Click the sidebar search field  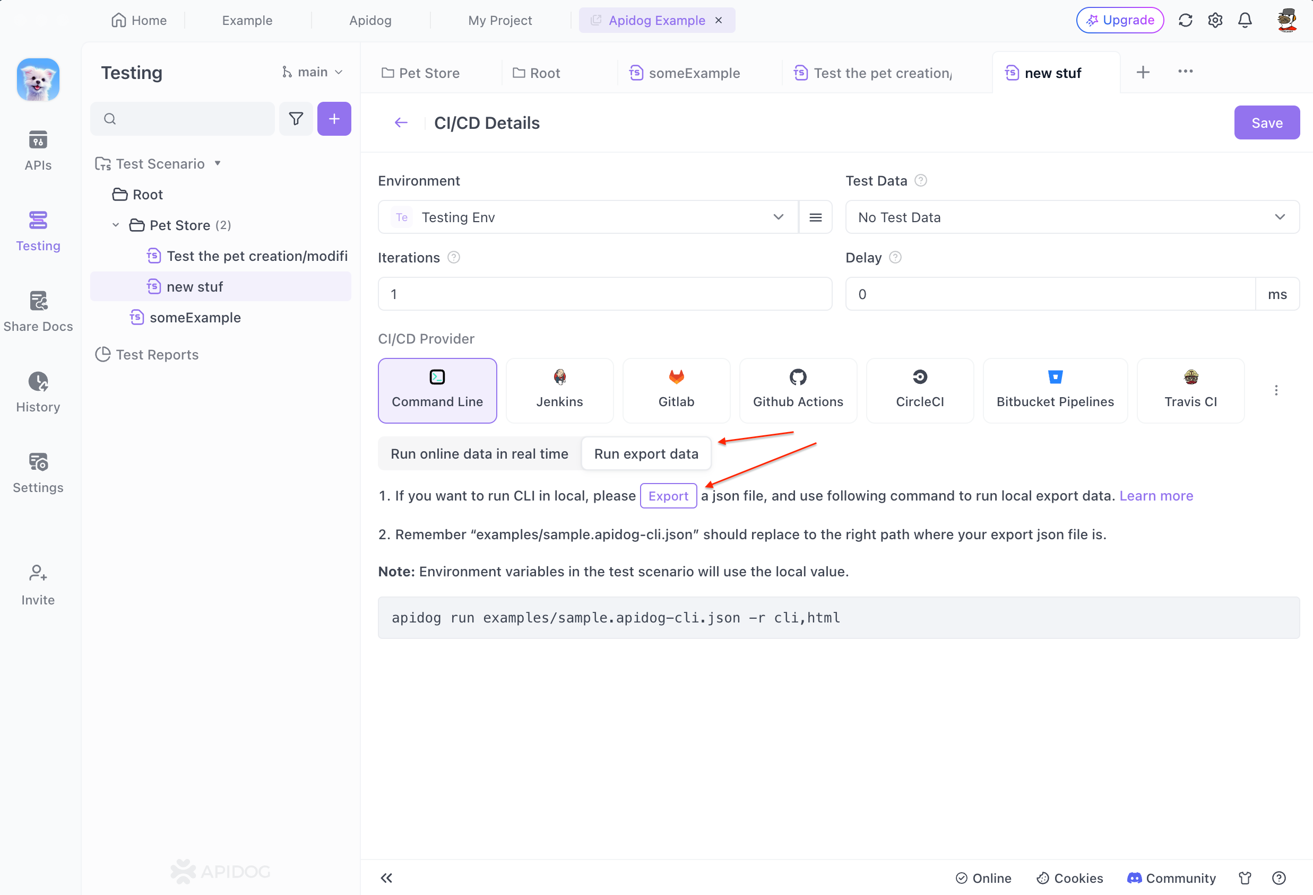(x=183, y=119)
